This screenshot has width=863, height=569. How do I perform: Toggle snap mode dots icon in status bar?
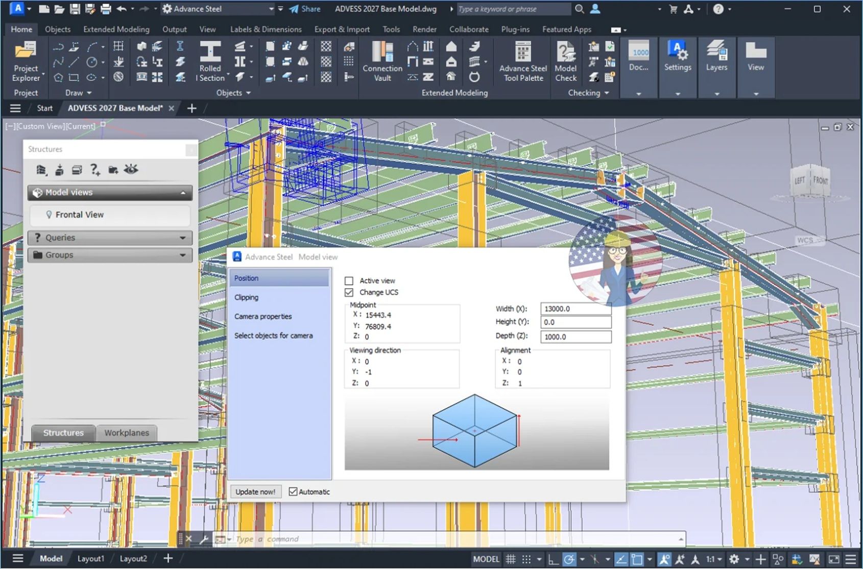(x=526, y=559)
